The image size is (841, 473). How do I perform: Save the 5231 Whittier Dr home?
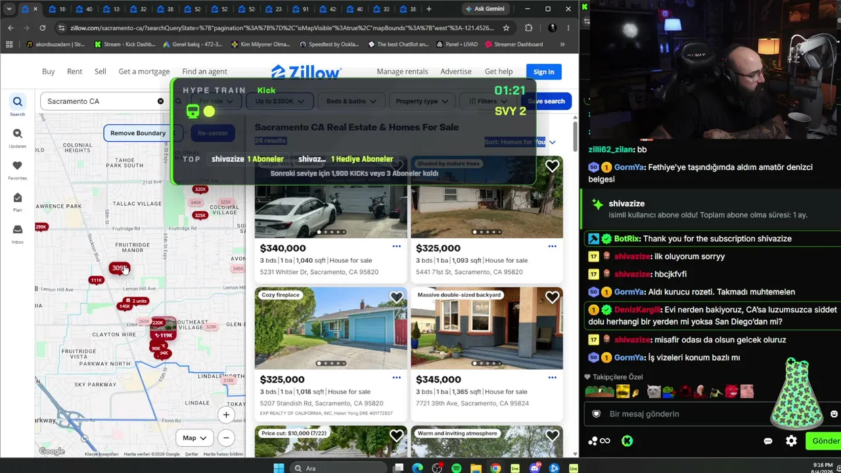[x=396, y=167]
